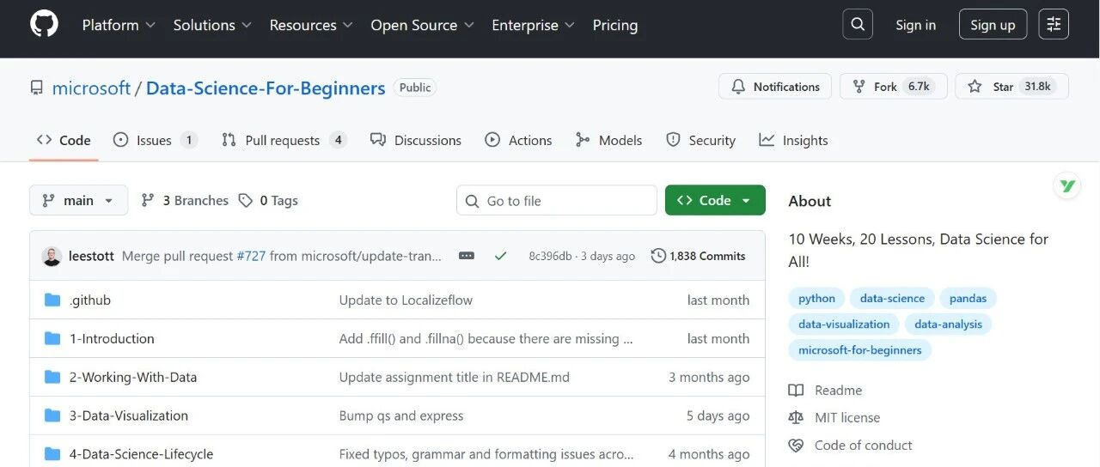Open the Solutions navigation menu
Screen dimensions: 1100x467
212,25
